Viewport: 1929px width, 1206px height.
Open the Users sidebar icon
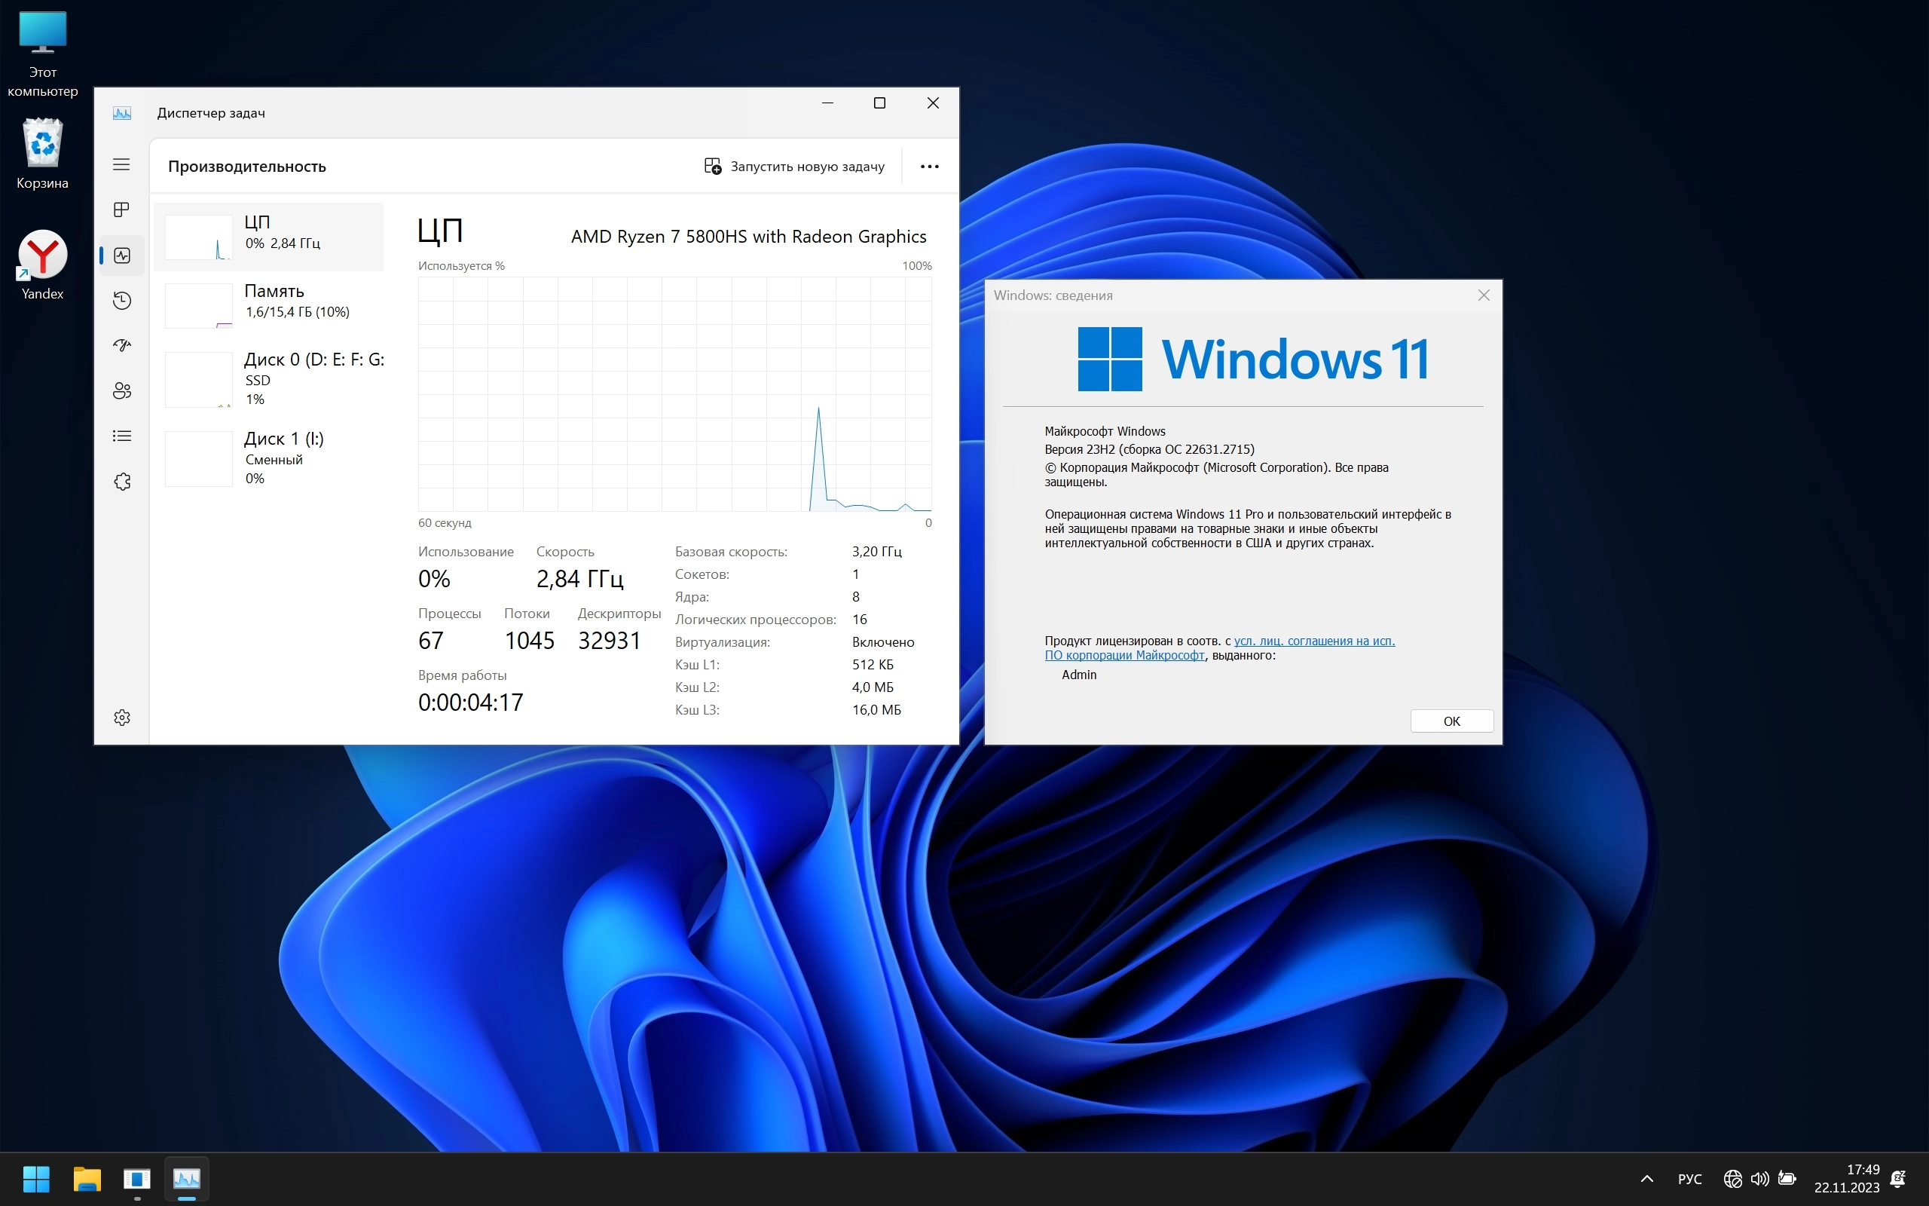point(121,391)
